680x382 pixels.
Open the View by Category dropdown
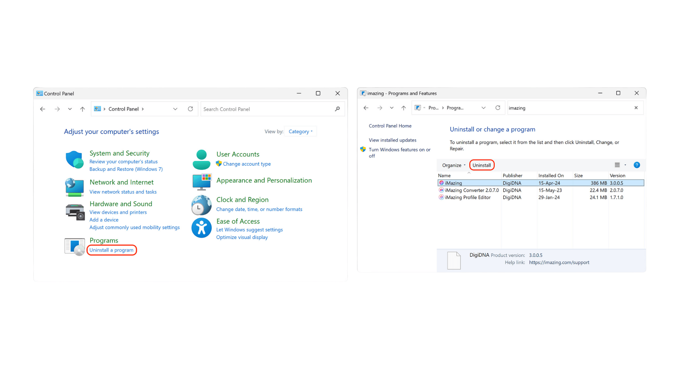300,132
